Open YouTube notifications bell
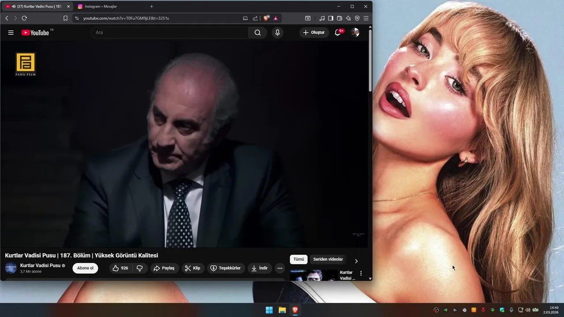The height and width of the screenshot is (317, 564). [x=338, y=33]
